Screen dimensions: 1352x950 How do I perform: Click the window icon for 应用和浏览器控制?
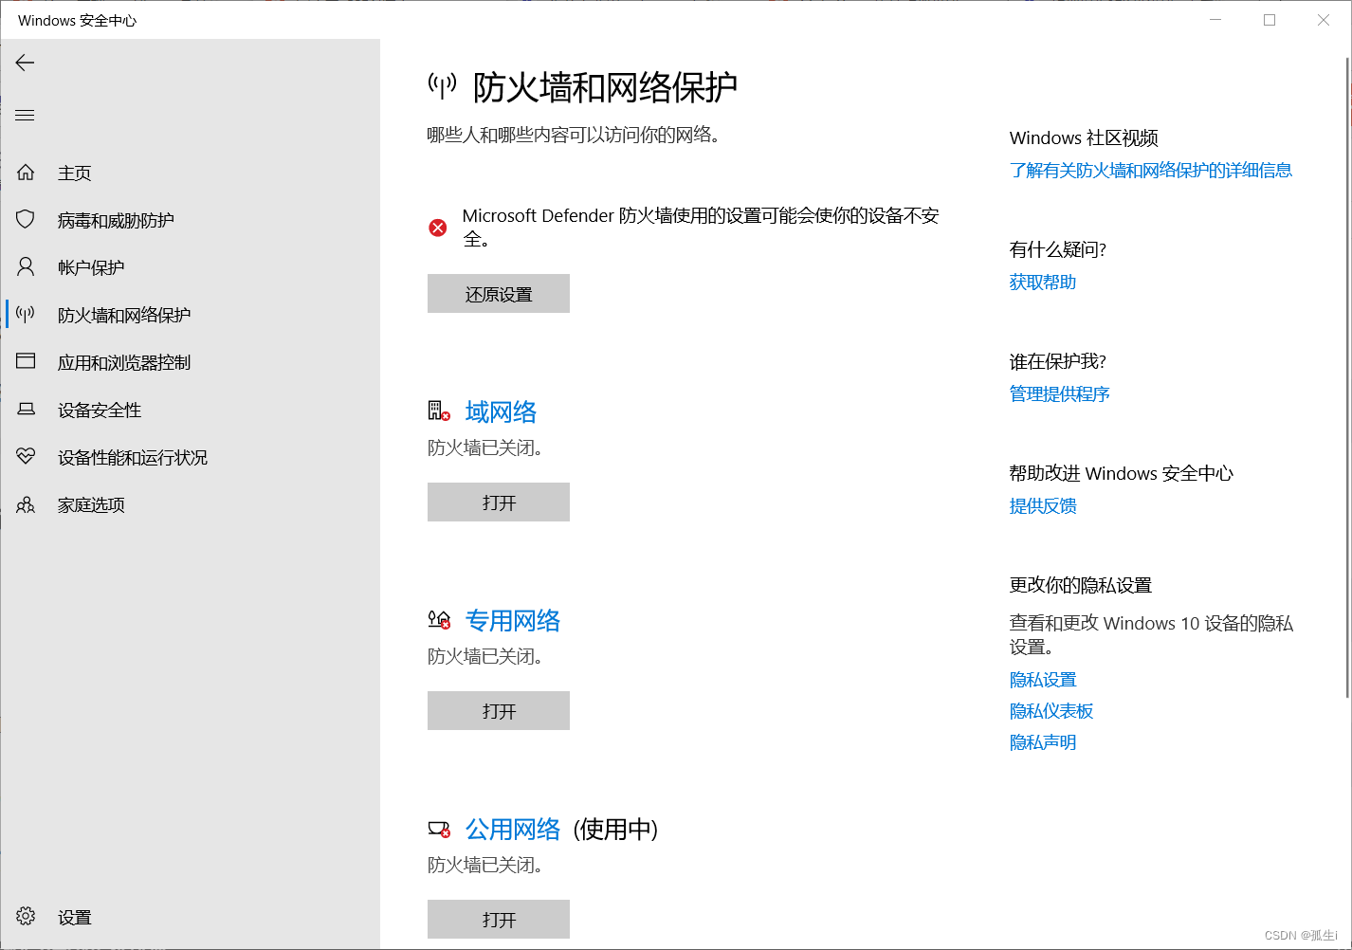[26, 361]
